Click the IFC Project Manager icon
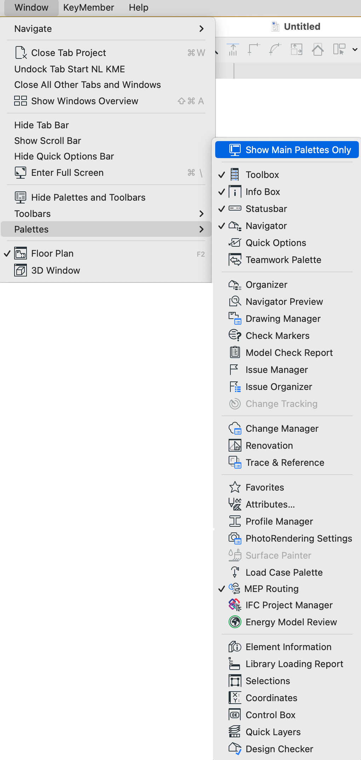The width and height of the screenshot is (361, 760). pos(235,605)
